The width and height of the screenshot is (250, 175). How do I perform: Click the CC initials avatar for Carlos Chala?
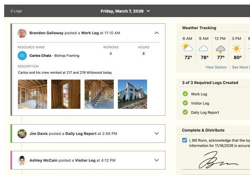point(22,55)
